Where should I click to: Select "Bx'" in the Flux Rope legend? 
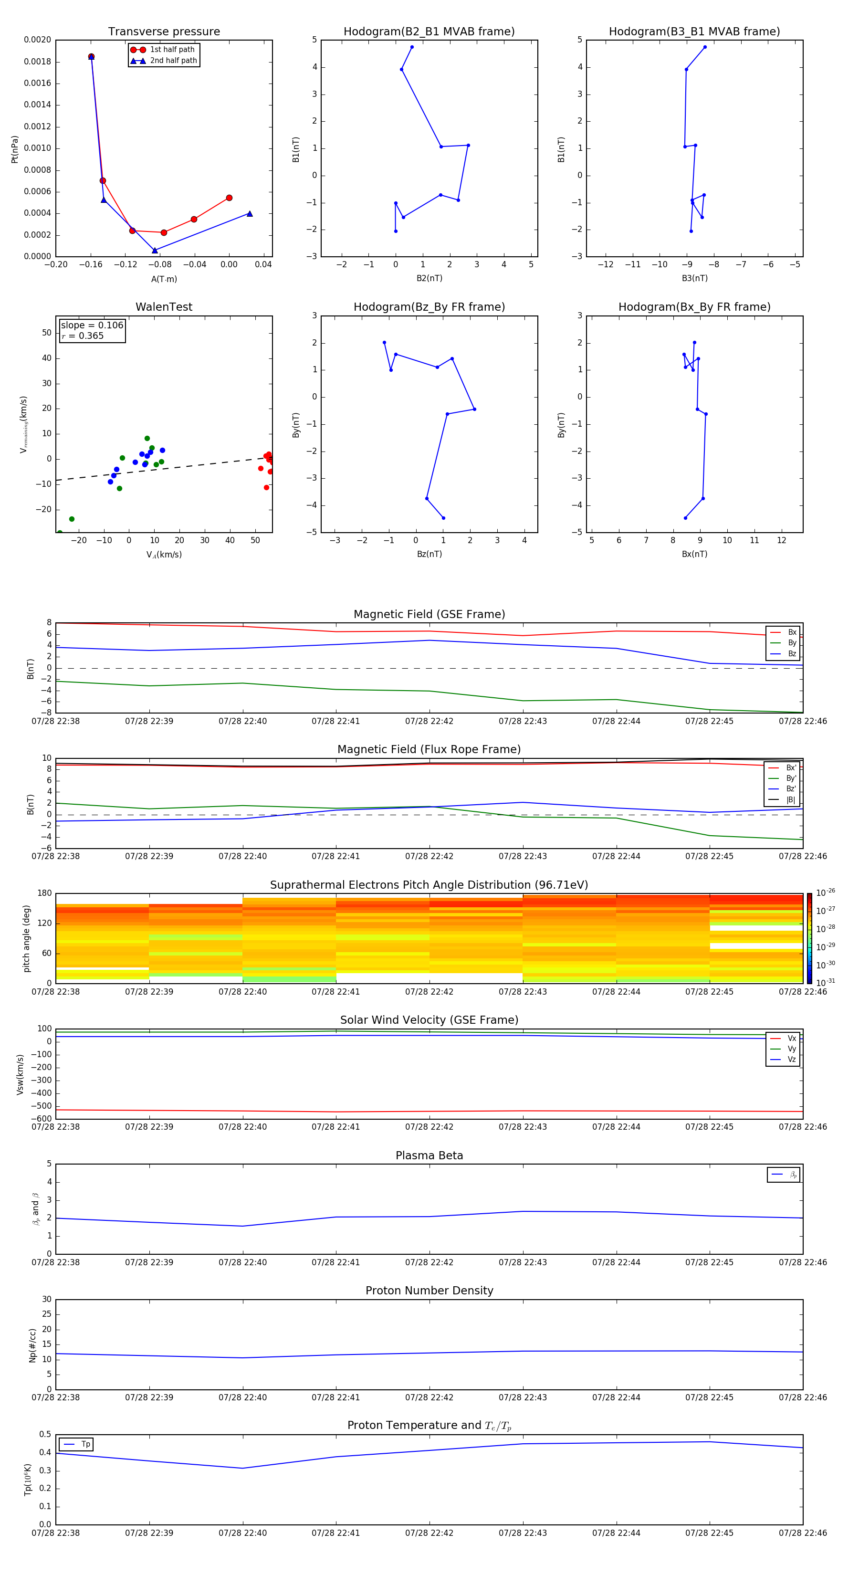[x=783, y=768]
